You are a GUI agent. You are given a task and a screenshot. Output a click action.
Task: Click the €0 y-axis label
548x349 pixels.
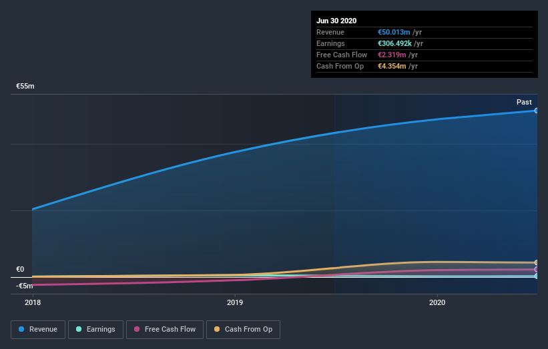pyautogui.click(x=20, y=269)
